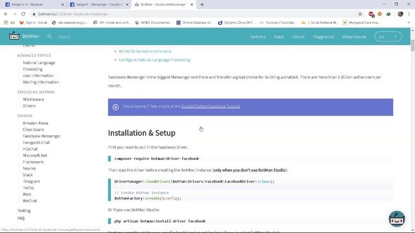This screenshot has height=233, width=415.
Task: Open the Dynamic Drive DHT bookmark
Action: 236,23
